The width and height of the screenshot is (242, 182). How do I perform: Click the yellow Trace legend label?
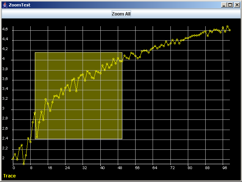click(x=9, y=176)
